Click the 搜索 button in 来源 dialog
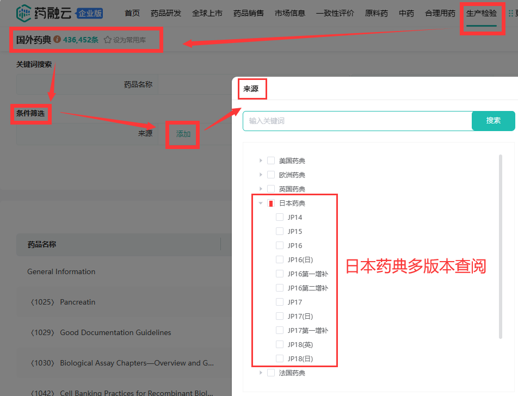 pos(493,121)
